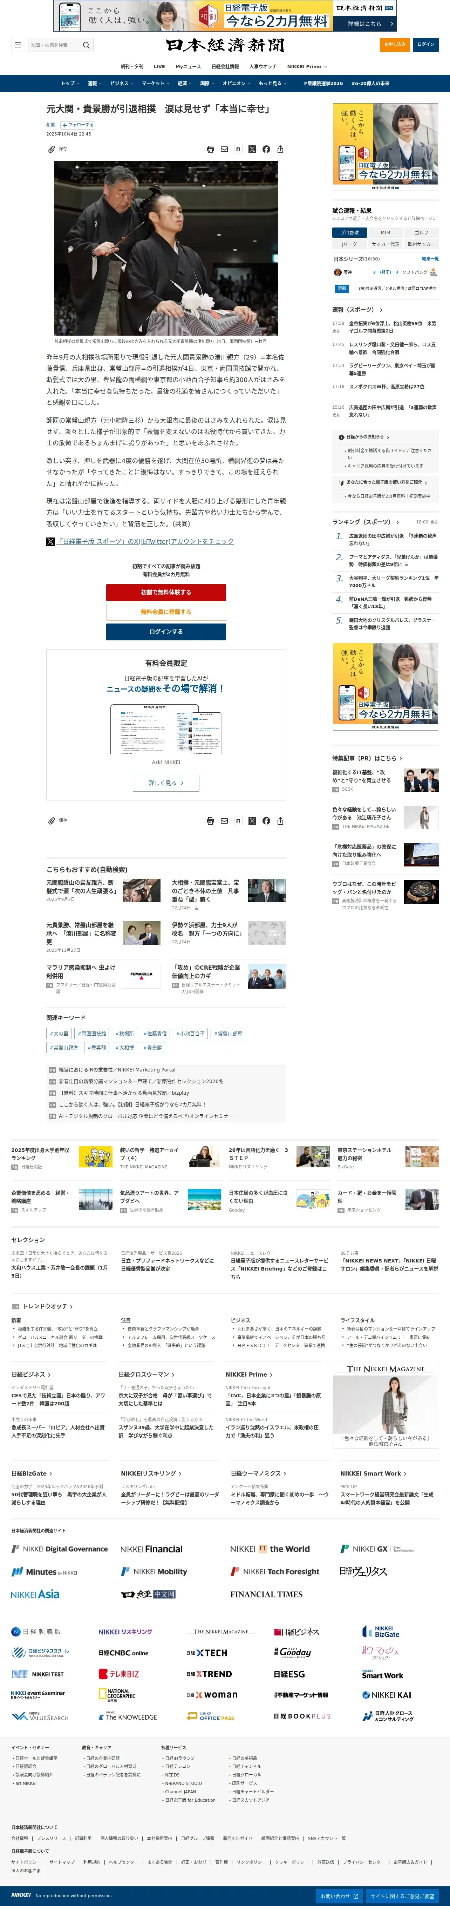This screenshot has width=450, height=1906.
Task: Click the upload share icon below the article
Action: point(280,821)
